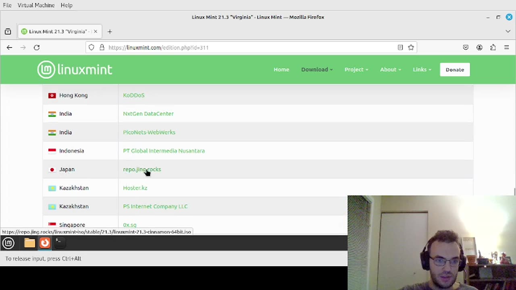Open the Firefox hamburger menu
This screenshot has height=290, width=516.
click(507, 48)
